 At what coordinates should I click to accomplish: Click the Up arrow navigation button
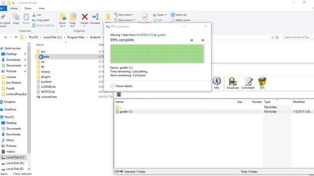click(x=16, y=37)
